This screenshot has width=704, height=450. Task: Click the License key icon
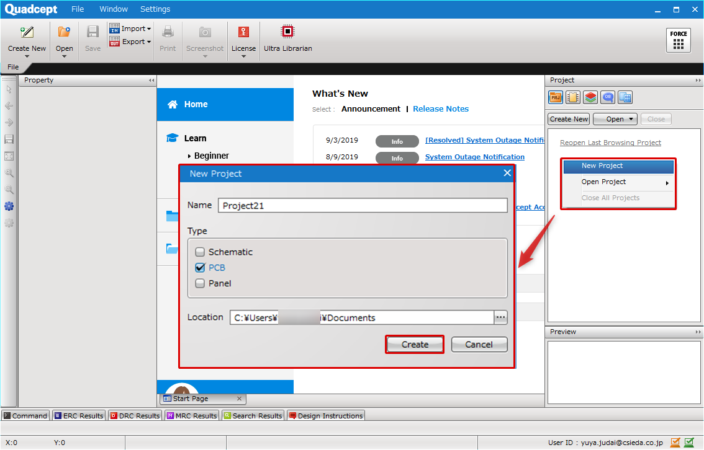[x=244, y=32]
